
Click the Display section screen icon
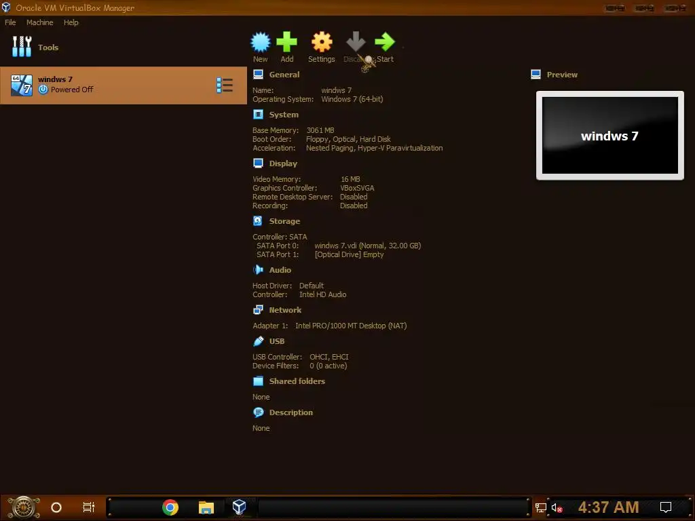tap(258, 163)
